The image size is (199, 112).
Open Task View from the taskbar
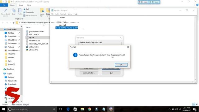coord(61,109)
